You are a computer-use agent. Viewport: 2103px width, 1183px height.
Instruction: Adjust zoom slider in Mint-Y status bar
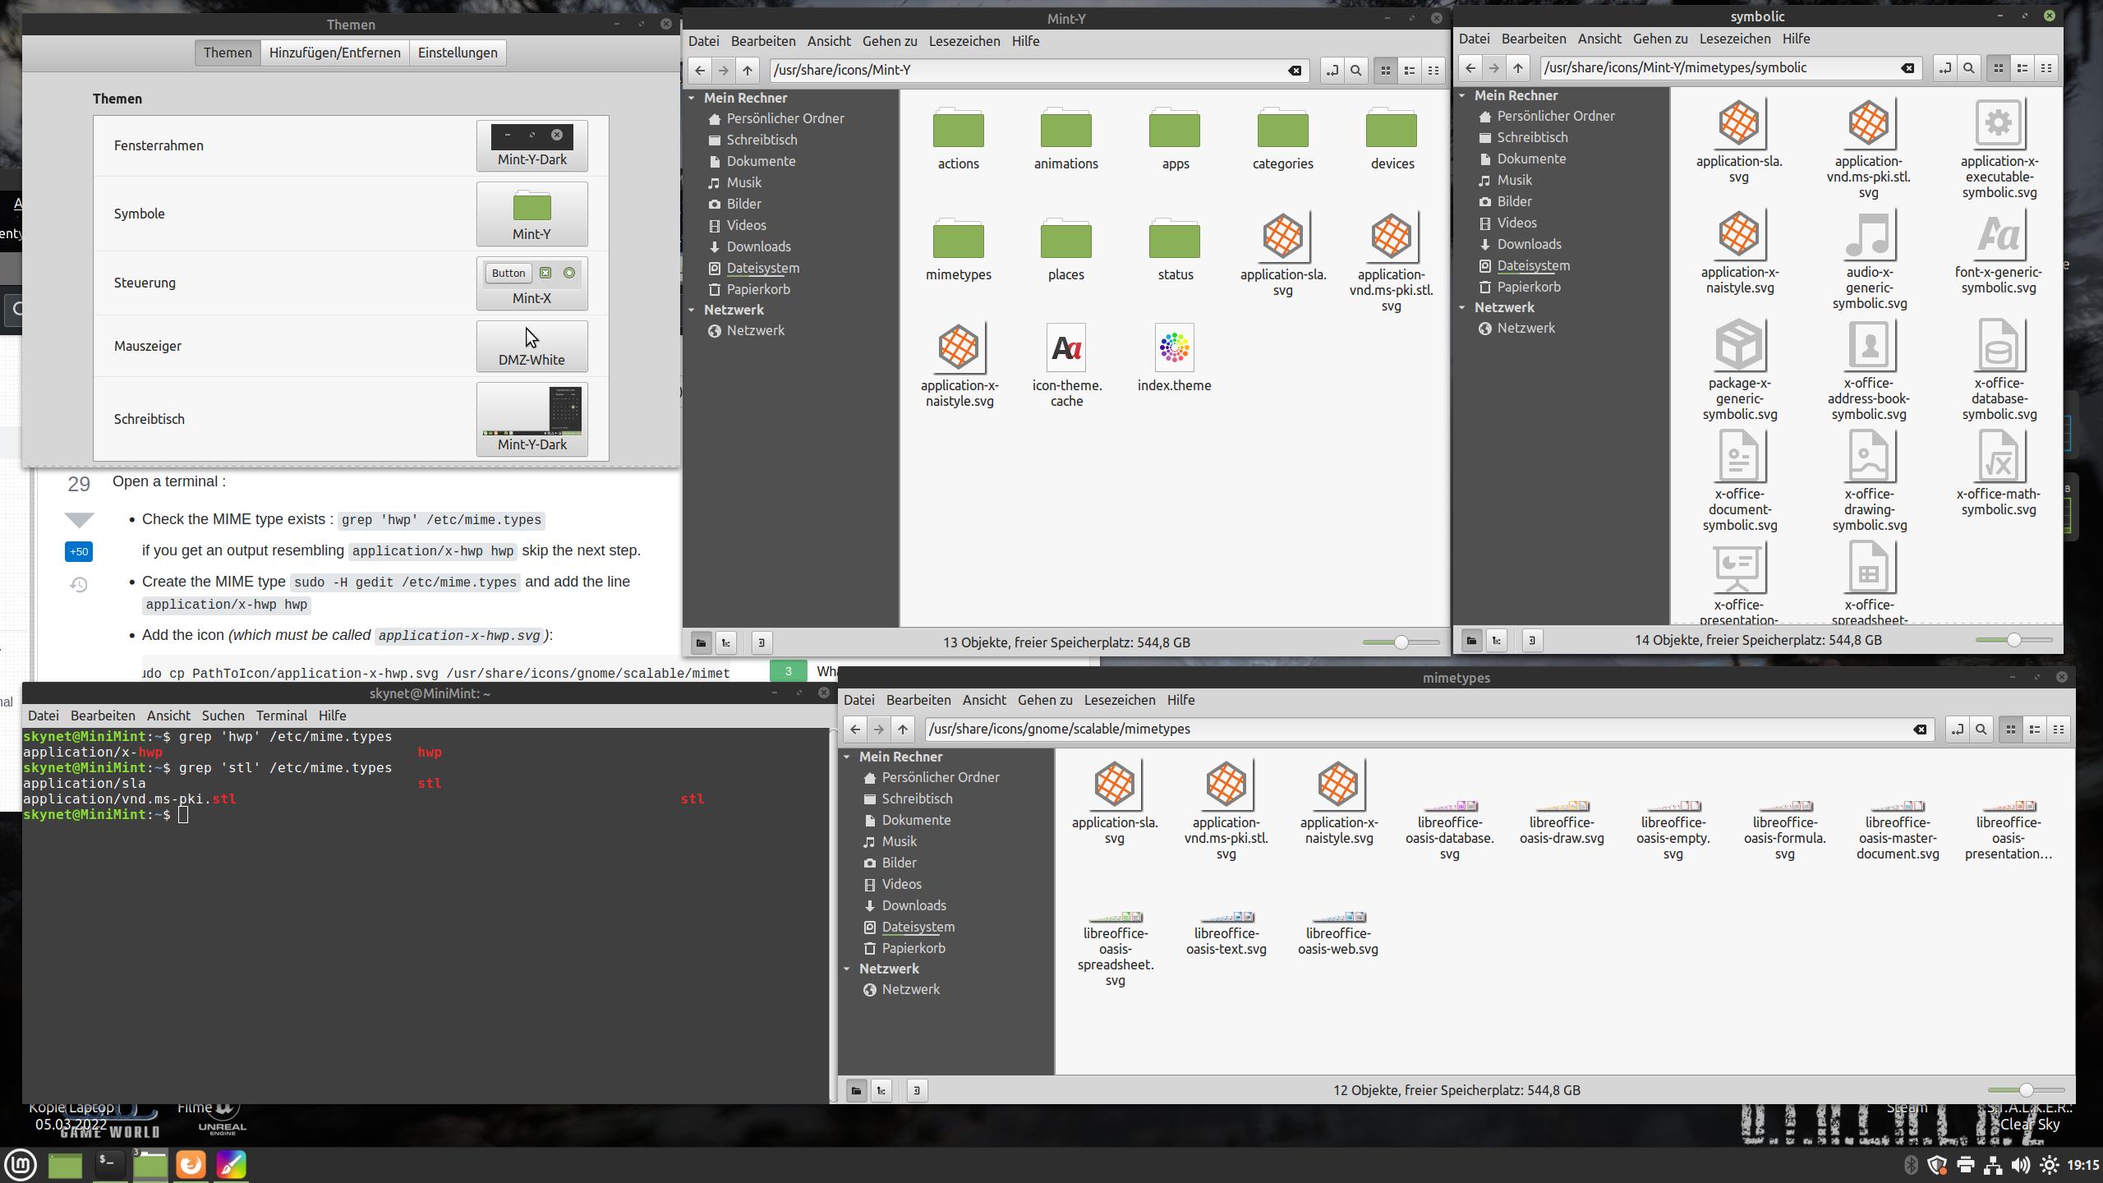tap(1401, 642)
